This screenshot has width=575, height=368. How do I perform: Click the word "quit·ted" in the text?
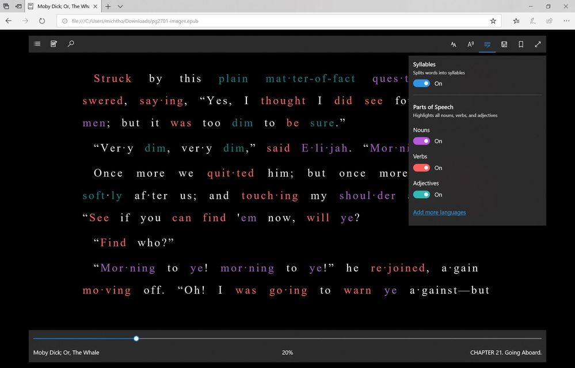[231, 173]
